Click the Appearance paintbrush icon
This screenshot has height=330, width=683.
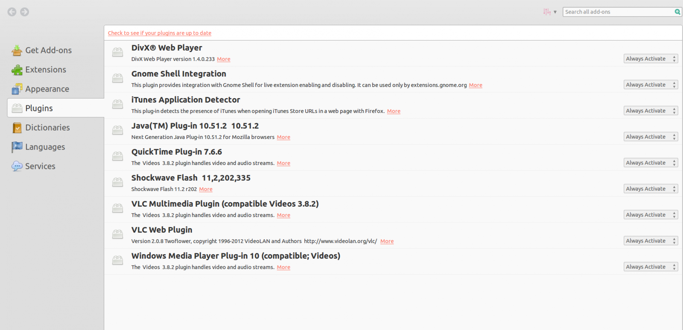click(x=17, y=89)
